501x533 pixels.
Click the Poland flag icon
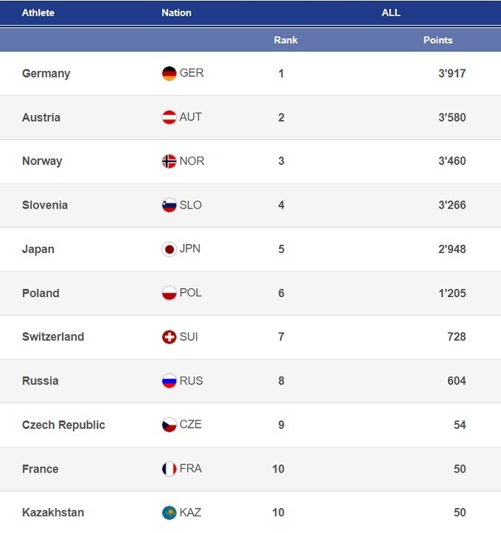(169, 293)
